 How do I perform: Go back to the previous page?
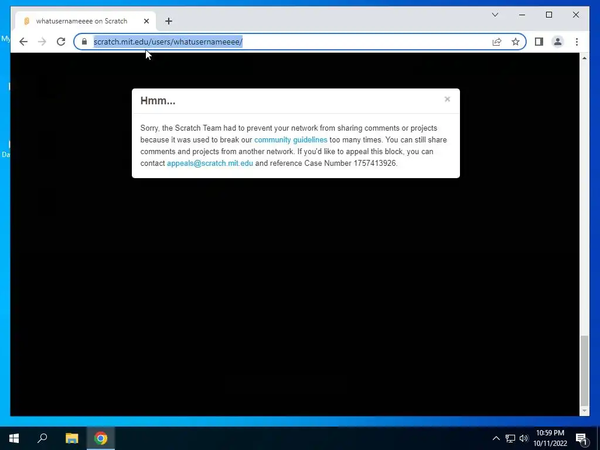click(23, 42)
